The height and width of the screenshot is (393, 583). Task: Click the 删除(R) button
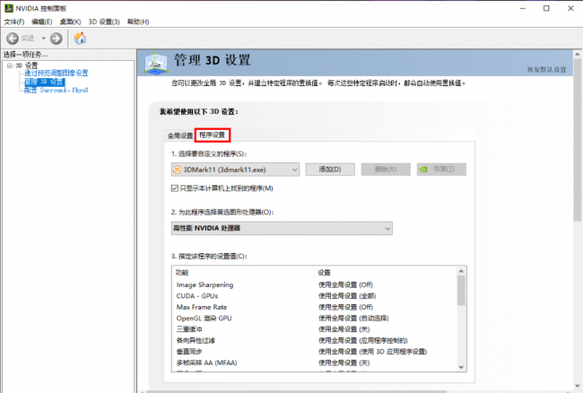tap(386, 170)
